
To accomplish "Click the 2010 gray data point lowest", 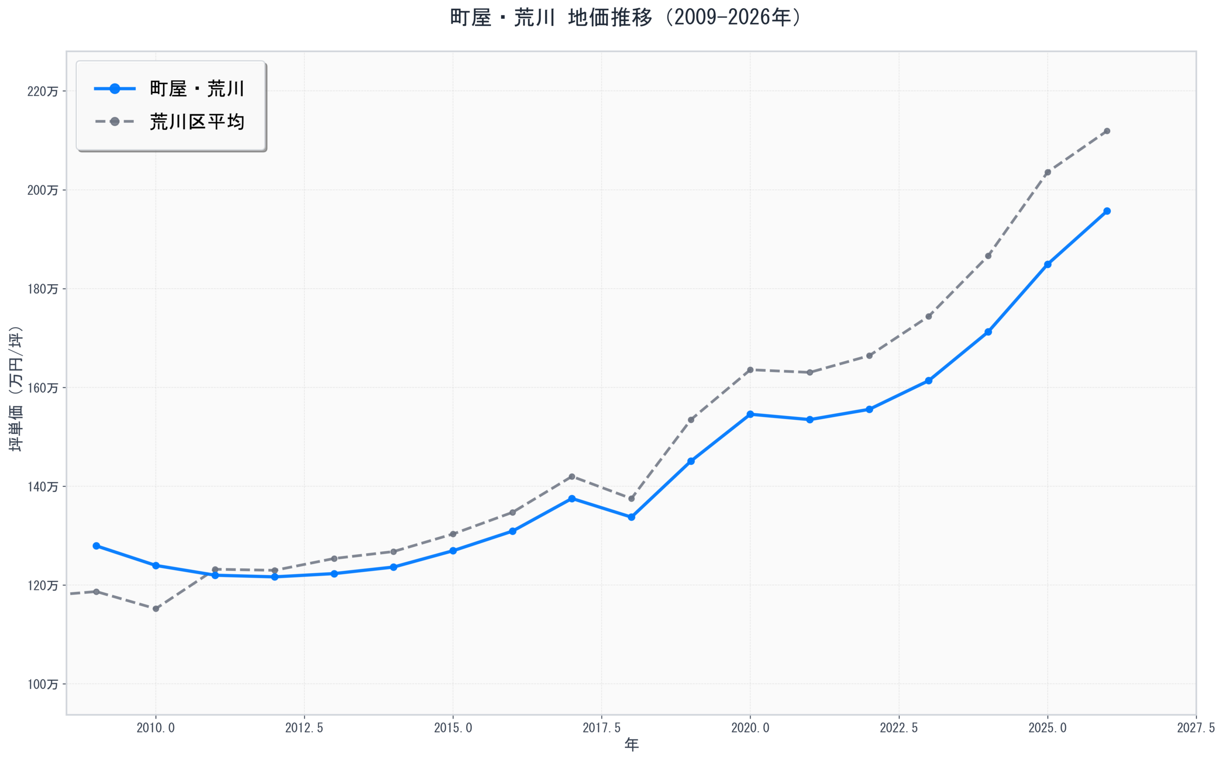I will (x=156, y=609).
